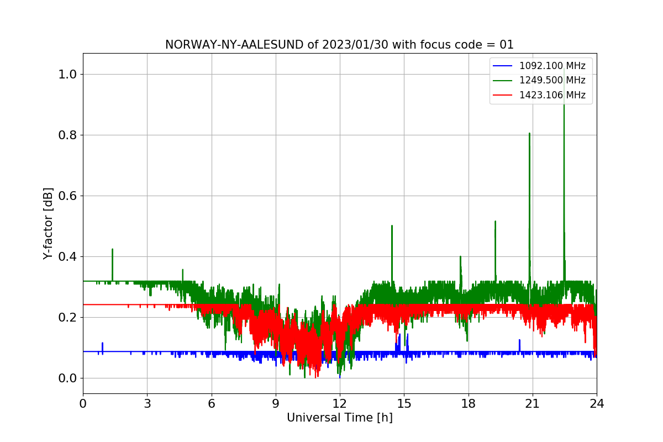Click the Universal Time [h] axis label
The height and width of the screenshot is (442, 663).
tap(340, 418)
